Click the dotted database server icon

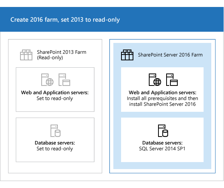[56, 131]
